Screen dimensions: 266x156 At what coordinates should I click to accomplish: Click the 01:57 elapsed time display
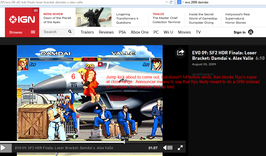[x=153, y=148]
